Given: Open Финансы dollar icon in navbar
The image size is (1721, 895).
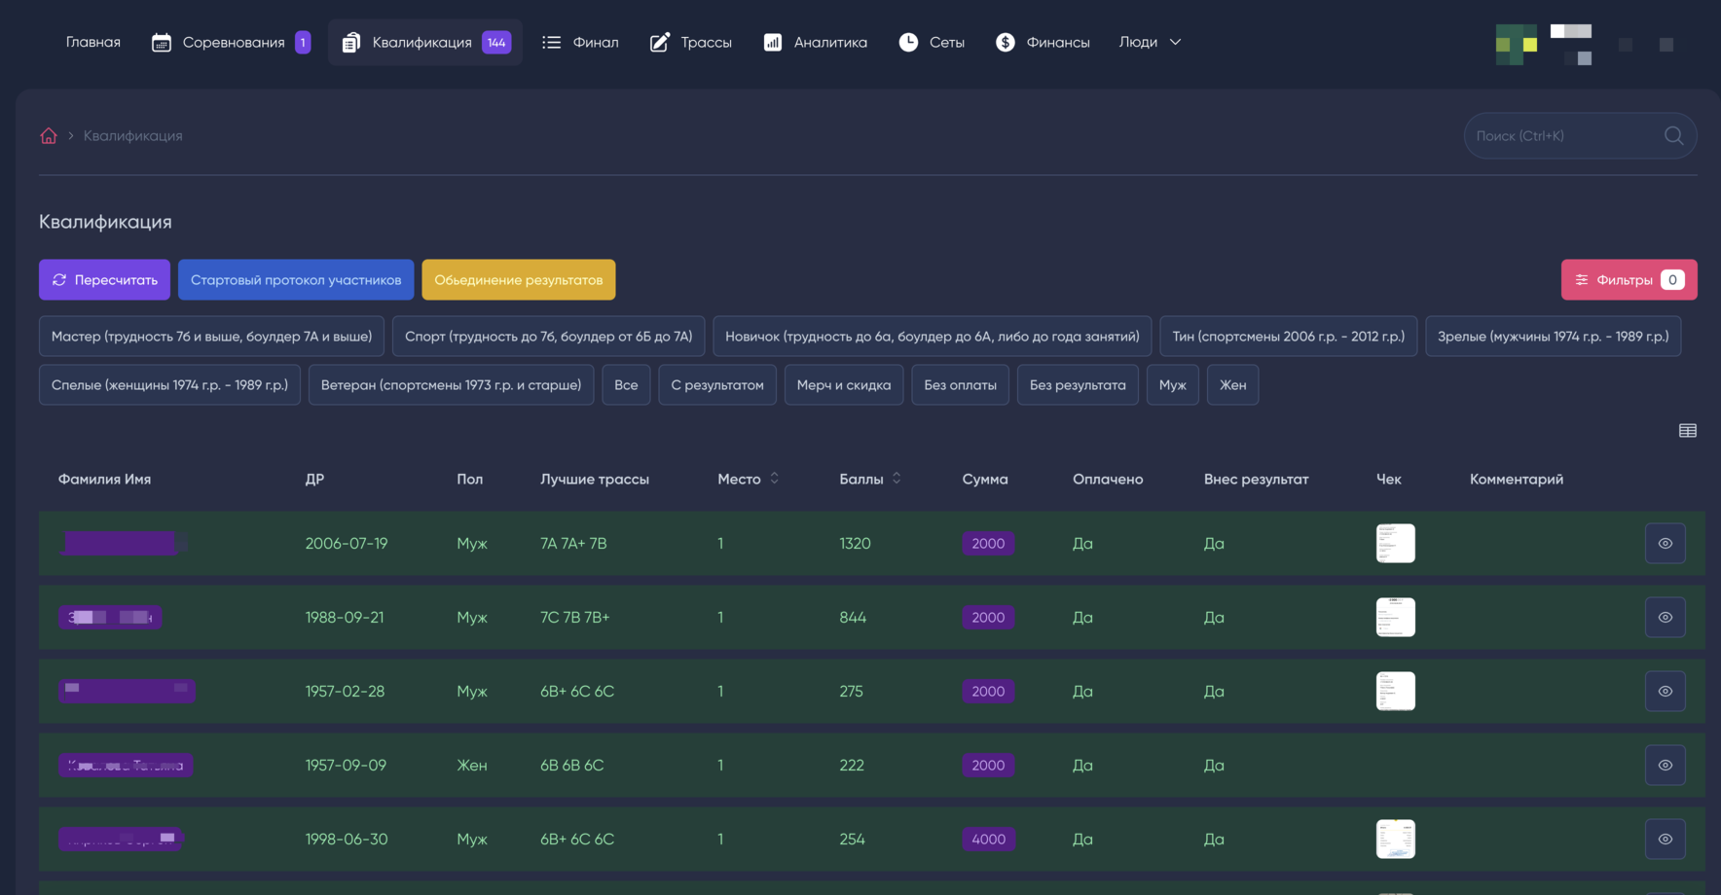Looking at the screenshot, I should [x=1005, y=43].
